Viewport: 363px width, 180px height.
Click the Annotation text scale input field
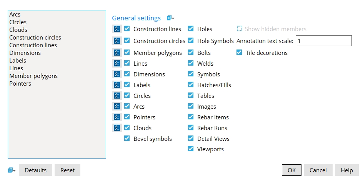[323, 41]
